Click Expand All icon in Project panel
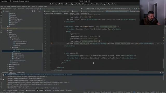Viewport: 166px width, 93px height. 35,11
